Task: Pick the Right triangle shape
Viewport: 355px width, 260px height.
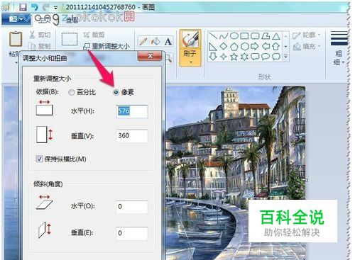Action: [x=213, y=46]
